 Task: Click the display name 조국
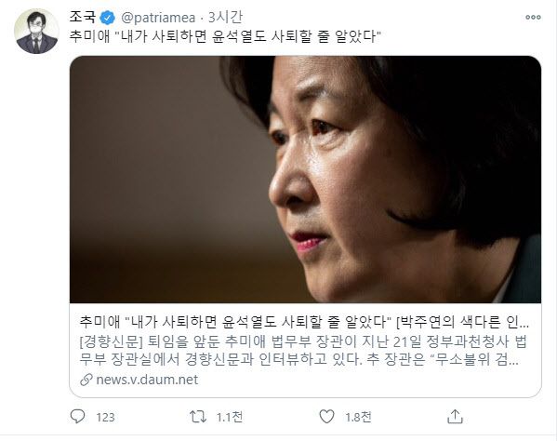[83, 17]
